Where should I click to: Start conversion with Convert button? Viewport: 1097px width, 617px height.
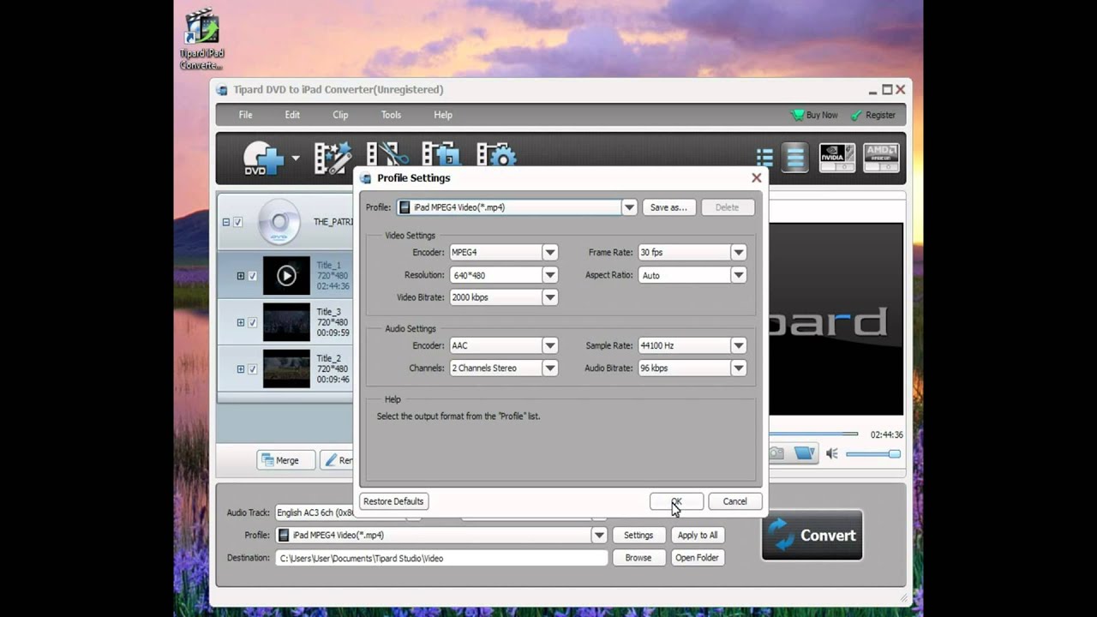click(812, 535)
